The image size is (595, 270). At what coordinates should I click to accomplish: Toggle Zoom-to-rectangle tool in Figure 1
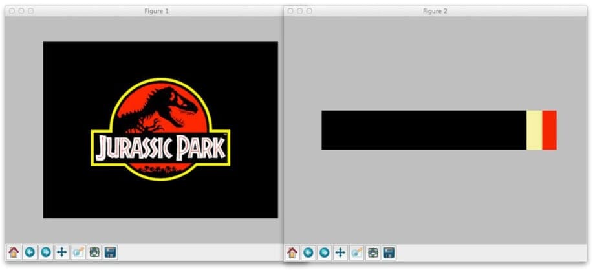(78, 253)
